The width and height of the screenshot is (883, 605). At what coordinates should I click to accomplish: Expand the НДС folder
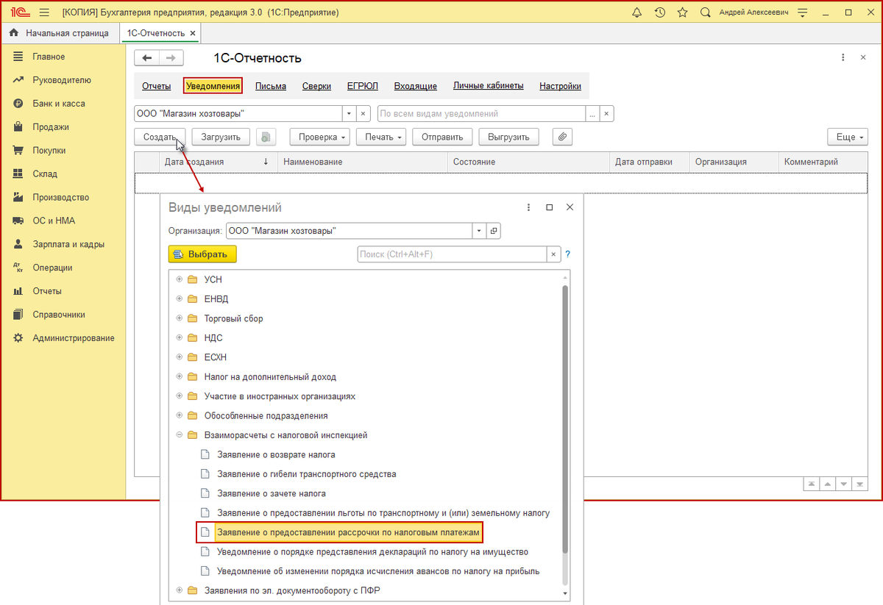[179, 338]
